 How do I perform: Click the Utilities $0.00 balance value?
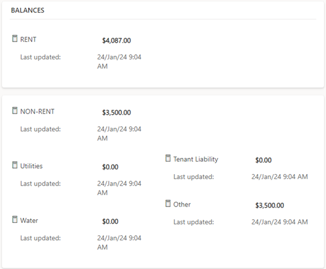110,167
